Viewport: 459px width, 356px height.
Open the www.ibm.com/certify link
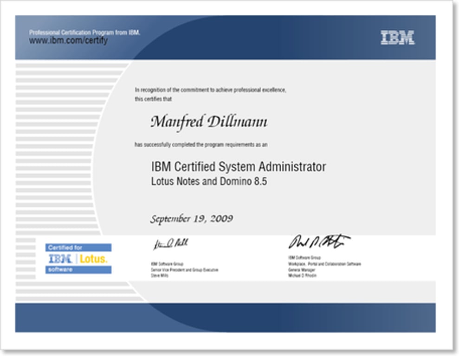(68, 40)
